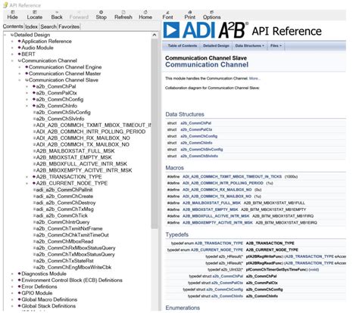Select adi_a2b_CommChCreate tree item

point(64,197)
